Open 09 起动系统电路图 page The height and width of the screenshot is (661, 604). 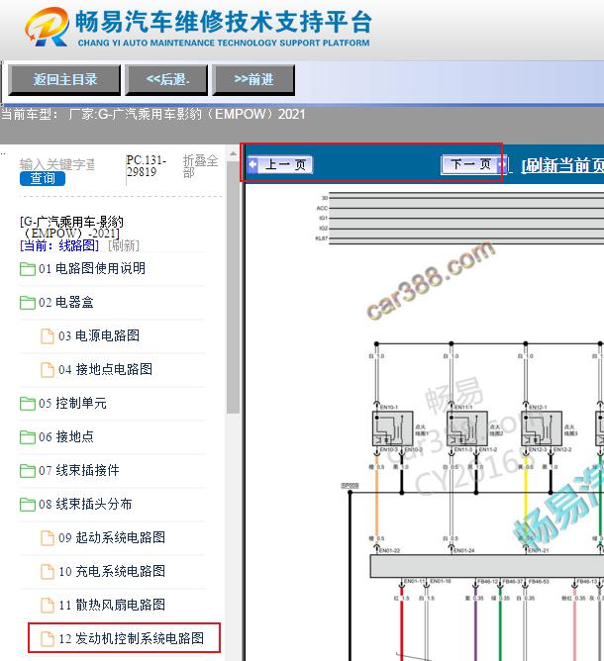[112, 538]
